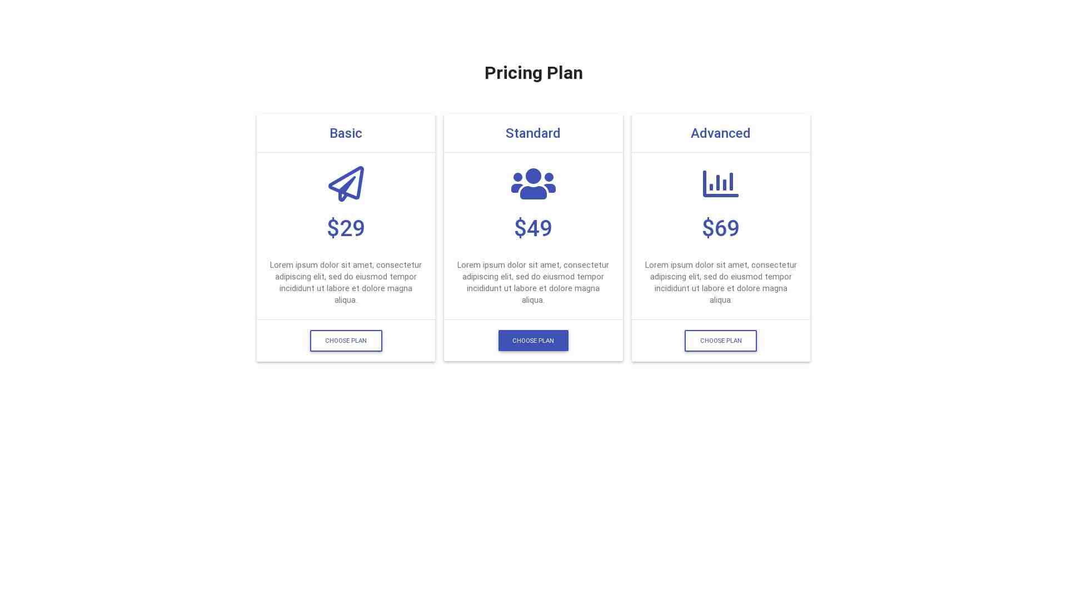Click the final word 'aliqua.' in Standard card
This screenshot has width=1067, height=600.
pyautogui.click(x=533, y=300)
